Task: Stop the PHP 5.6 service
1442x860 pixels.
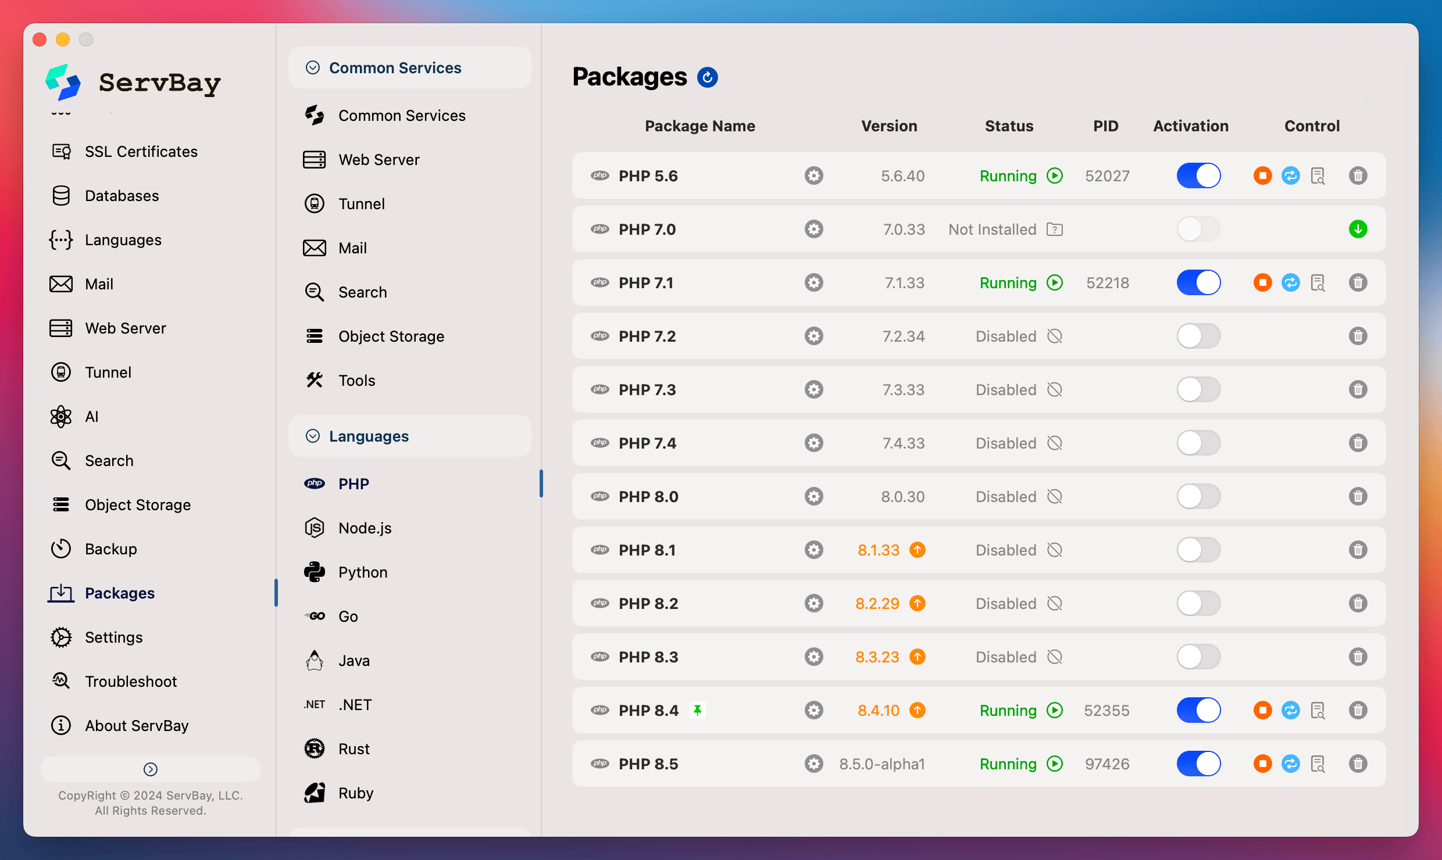Action: [x=1262, y=175]
